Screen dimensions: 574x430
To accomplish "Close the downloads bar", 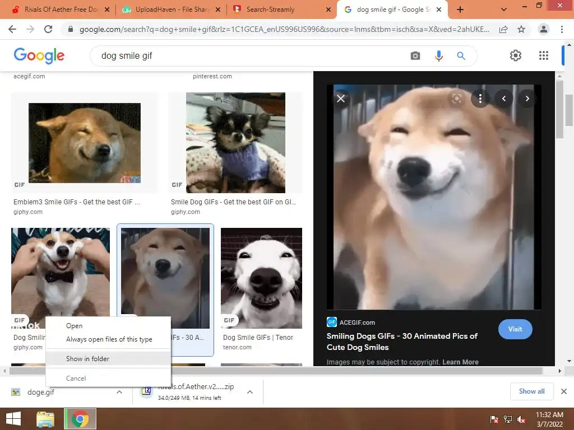I will coord(564,391).
